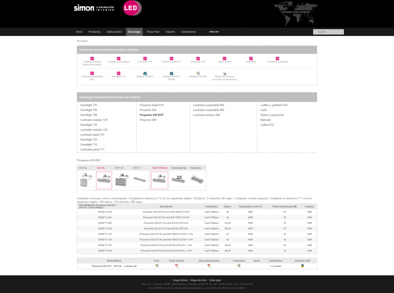Go to the Inicio menu item
This screenshot has width=394, height=293.
(79, 32)
